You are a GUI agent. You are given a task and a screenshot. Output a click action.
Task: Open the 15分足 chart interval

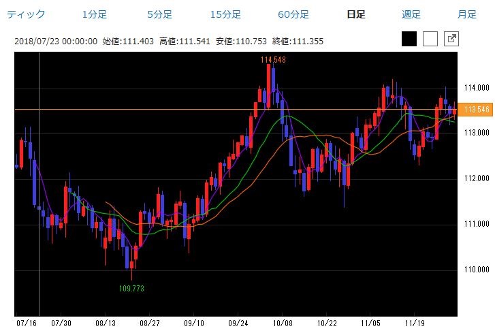tap(225, 14)
